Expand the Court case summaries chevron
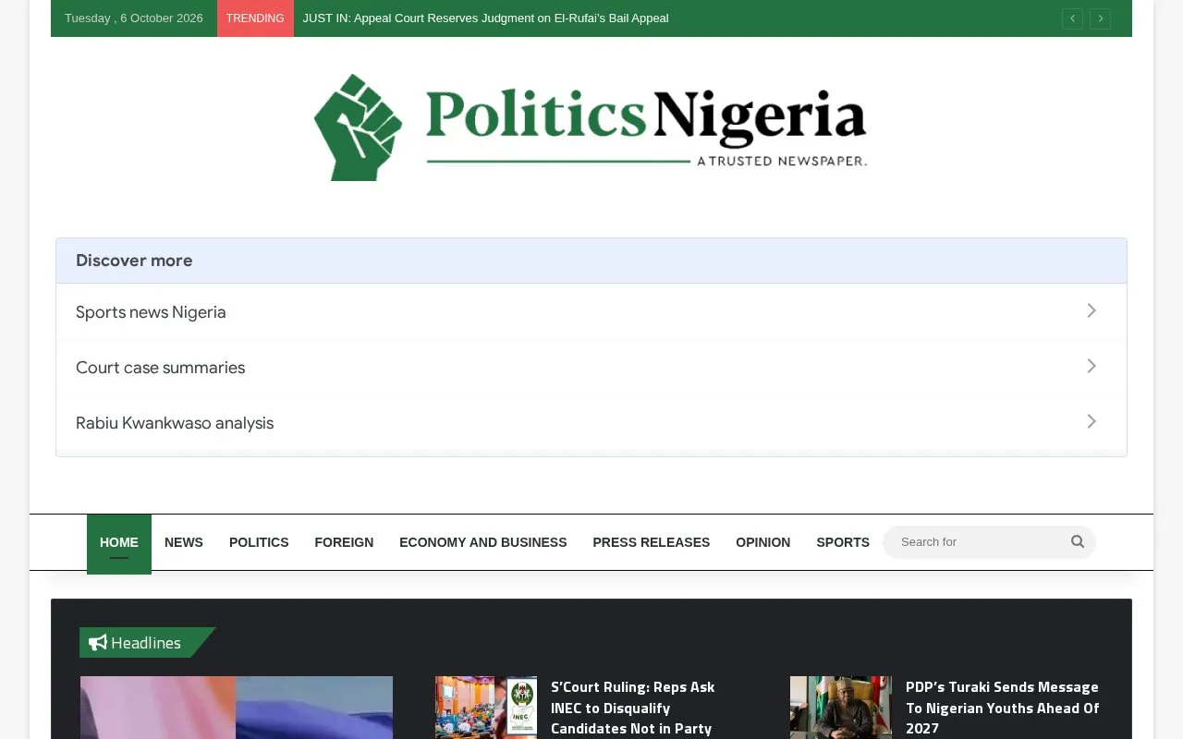This screenshot has height=739, width=1183. [x=1092, y=367]
